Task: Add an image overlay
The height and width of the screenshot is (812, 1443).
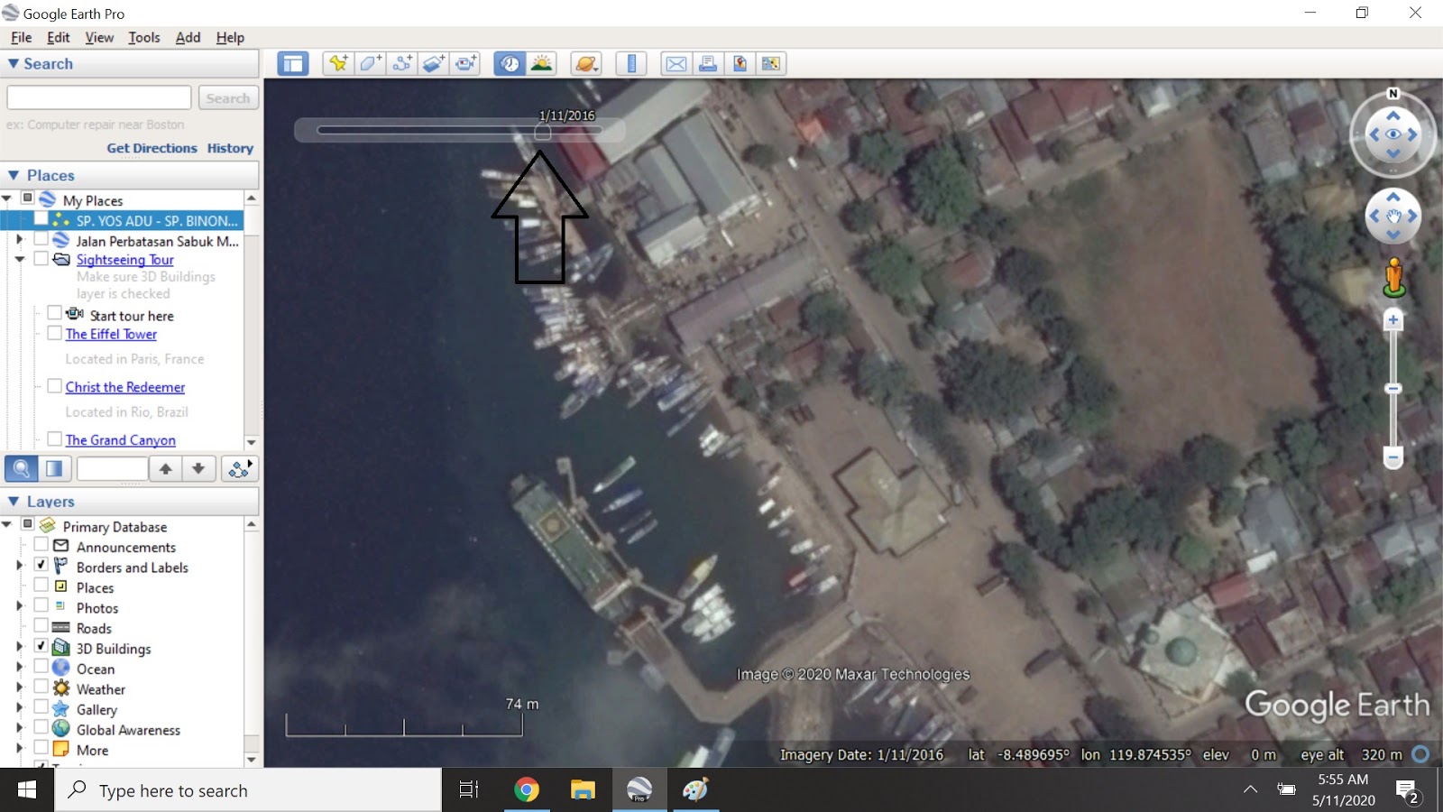Action: 434,63
